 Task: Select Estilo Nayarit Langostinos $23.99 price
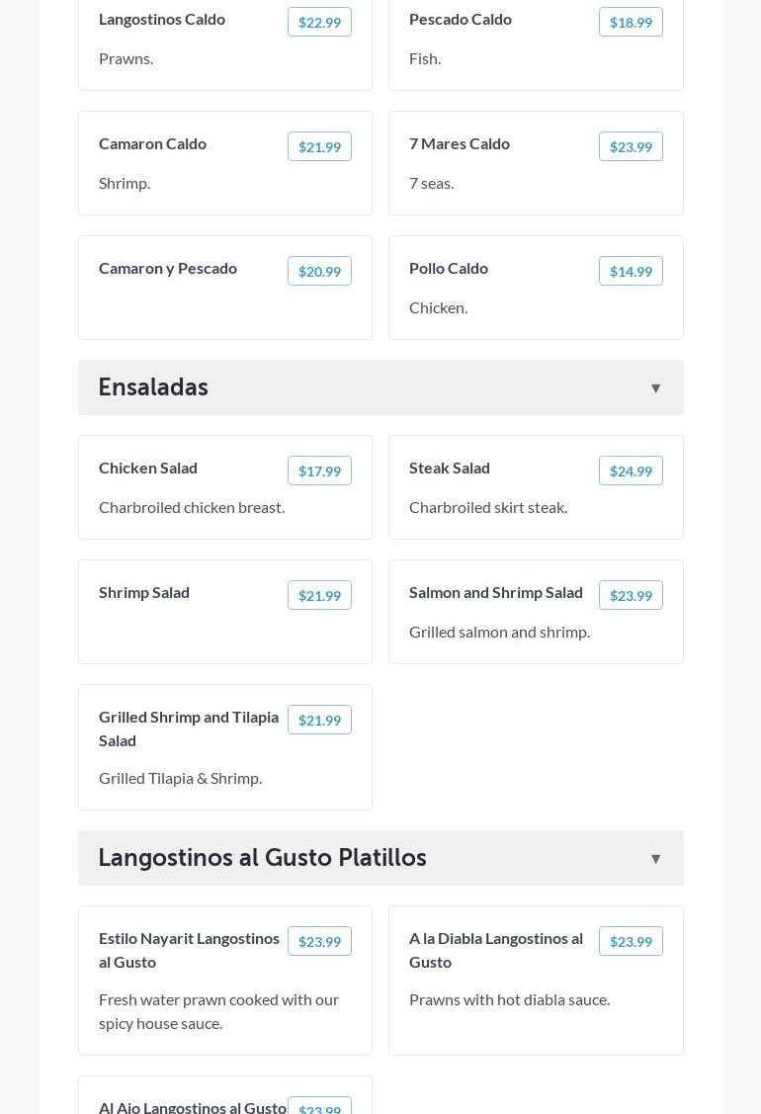point(319,941)
